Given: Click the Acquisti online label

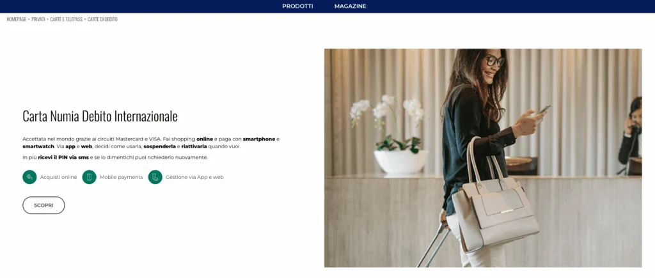Looking at the screenshot, I should (58, 177).
